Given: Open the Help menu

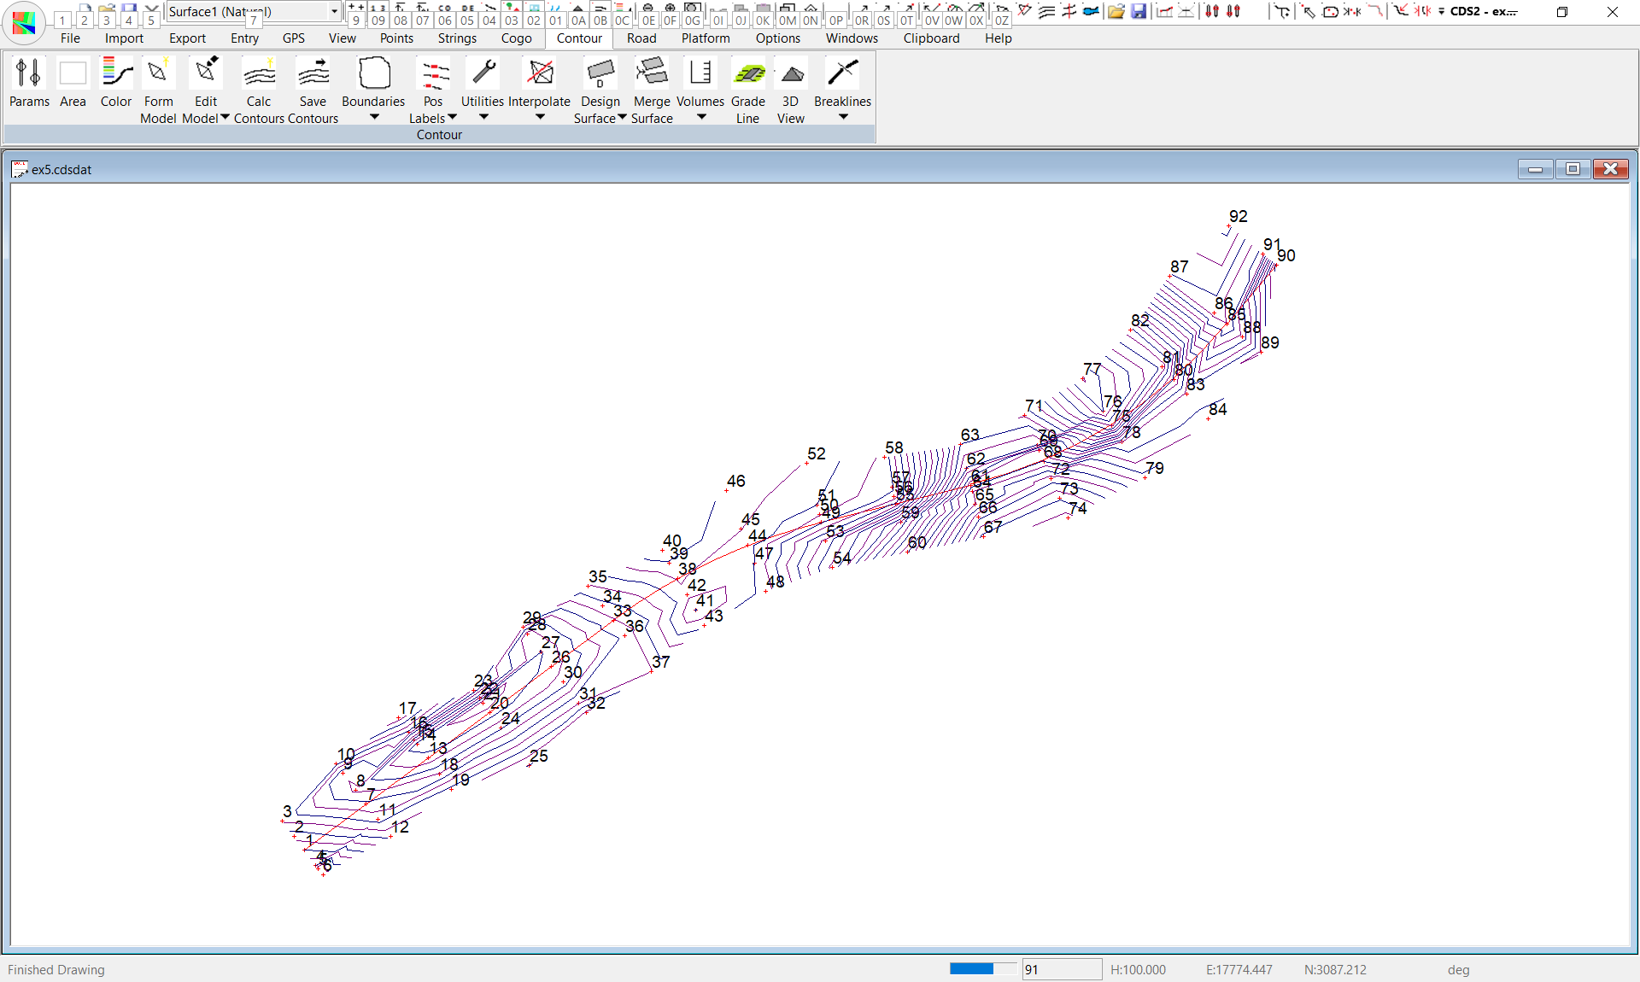Looking at the screenshot, I should pyautogui.click(x=998, y=38).
